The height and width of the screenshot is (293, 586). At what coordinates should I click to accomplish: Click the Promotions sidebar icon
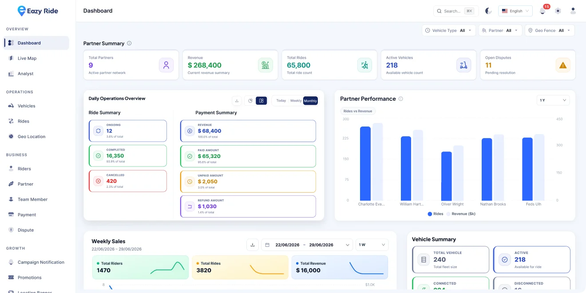click(x=11, y=277)
